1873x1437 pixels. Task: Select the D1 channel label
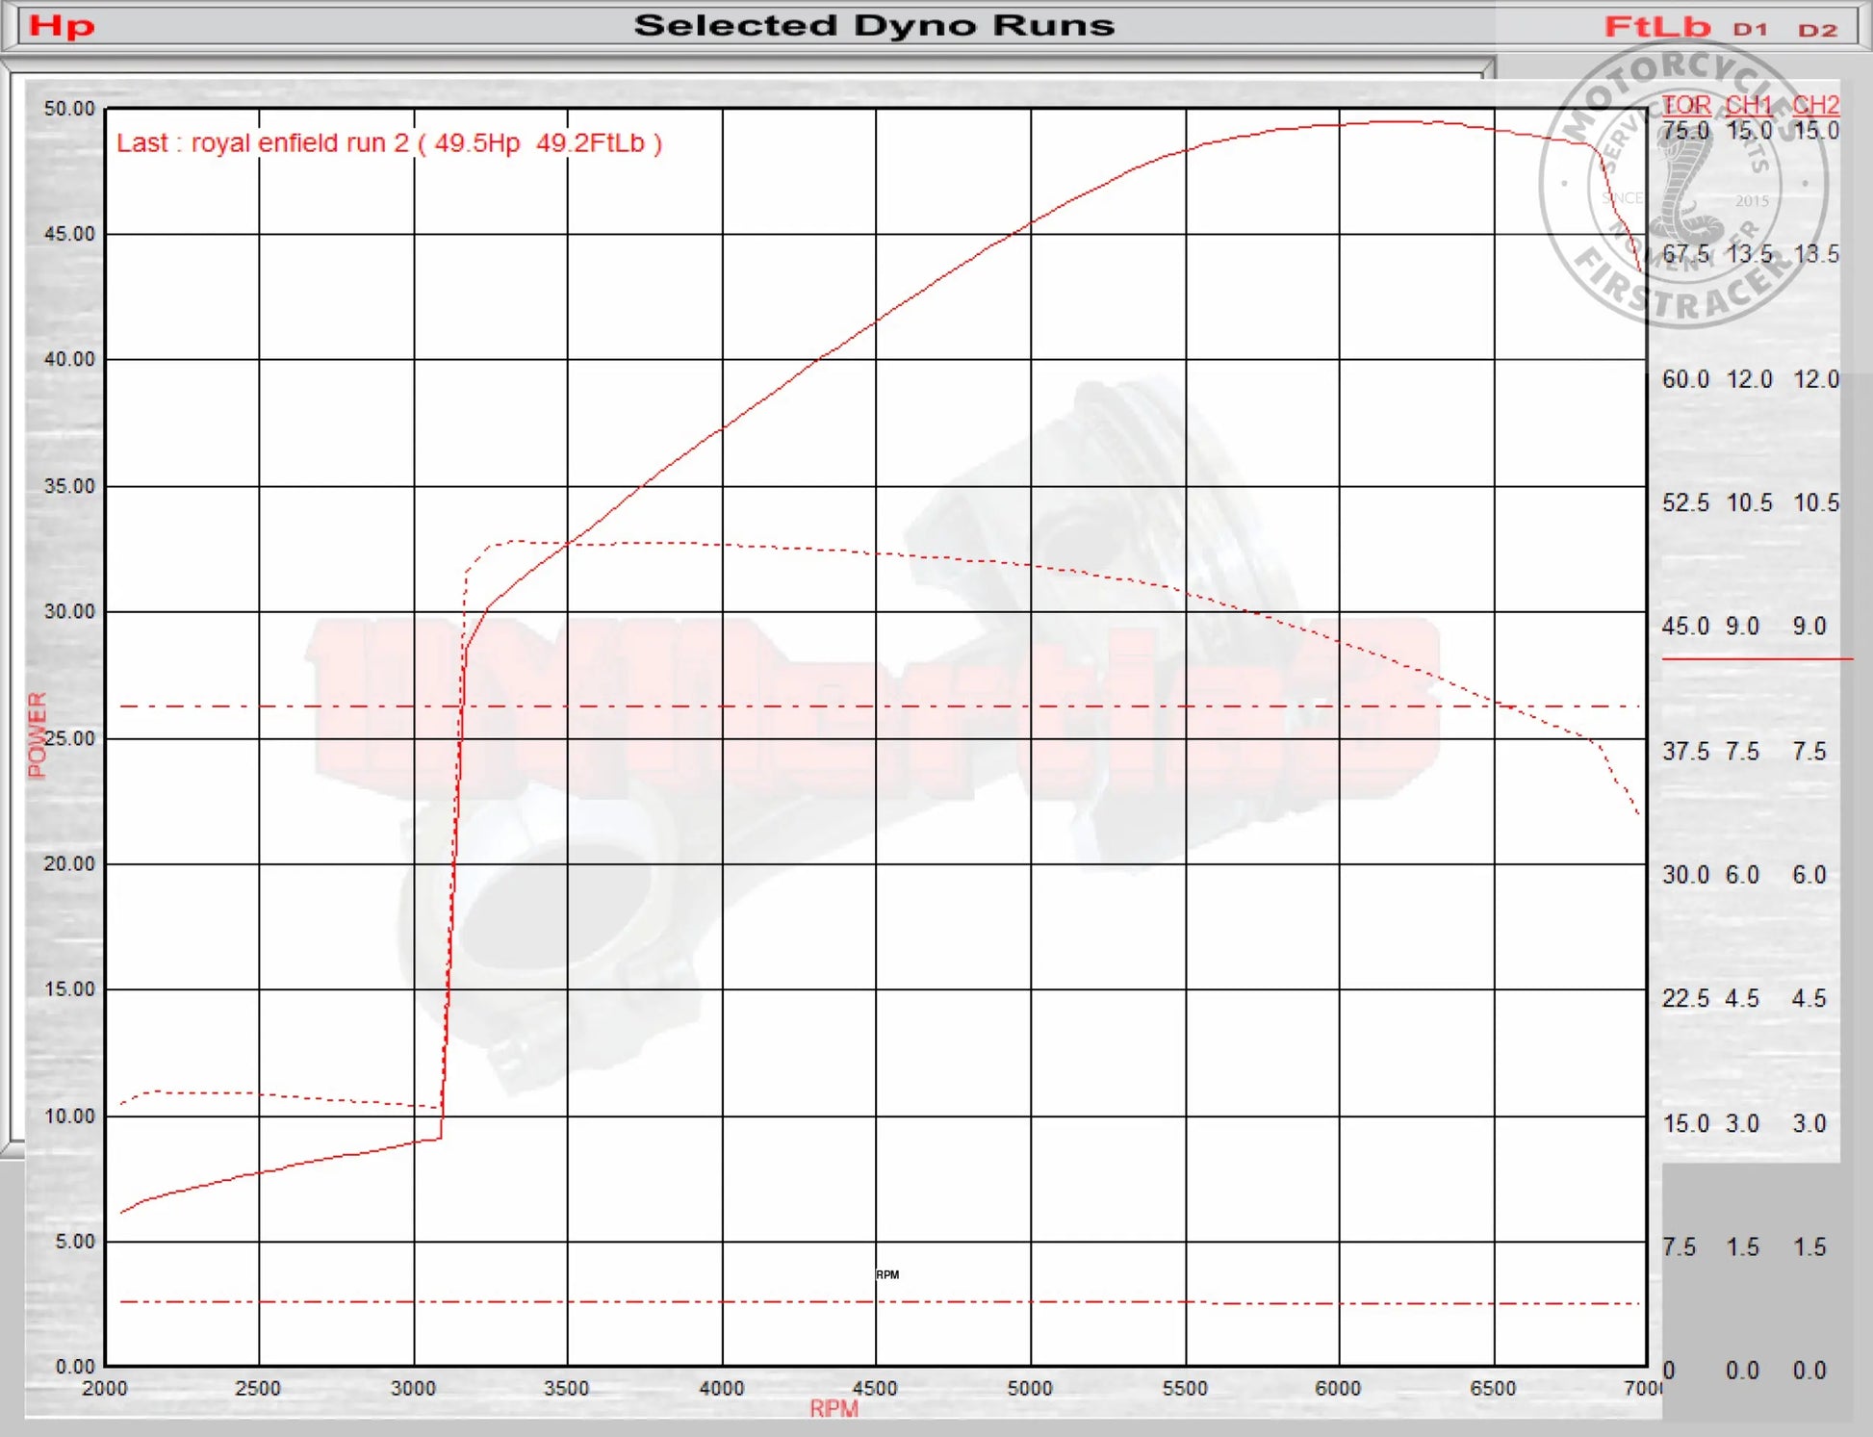pos(1751,30)
